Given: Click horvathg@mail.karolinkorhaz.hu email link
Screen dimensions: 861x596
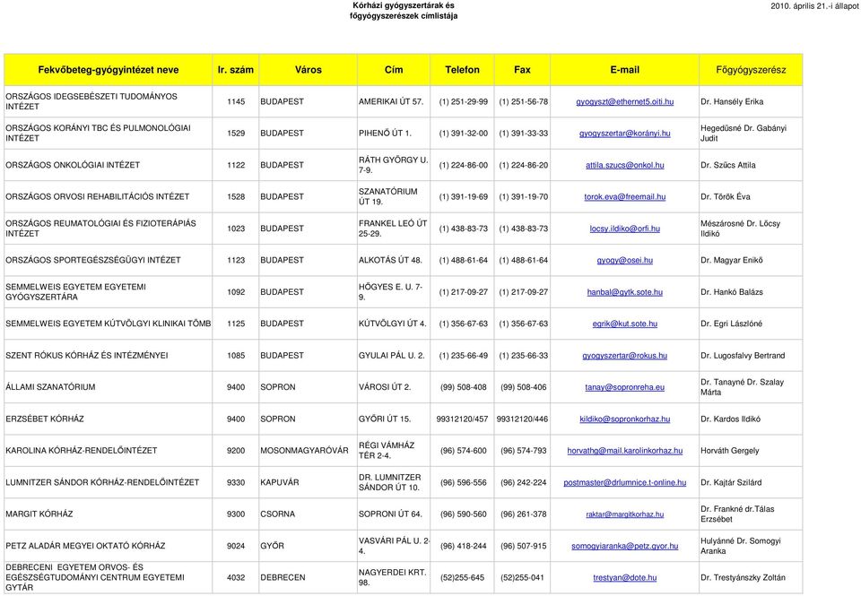Looking at the screenshot, I should [x=624, y=451].
